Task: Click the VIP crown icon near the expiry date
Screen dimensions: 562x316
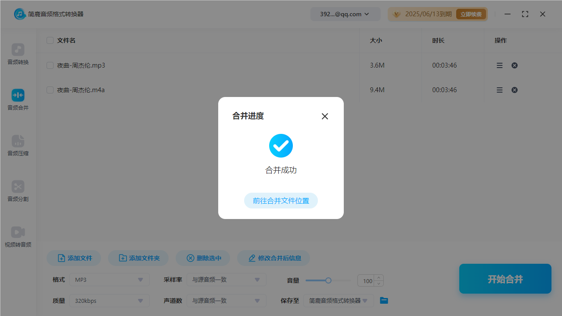Action: (x=396, y=14)
